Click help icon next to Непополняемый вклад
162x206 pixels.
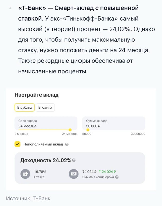[67, 144]
